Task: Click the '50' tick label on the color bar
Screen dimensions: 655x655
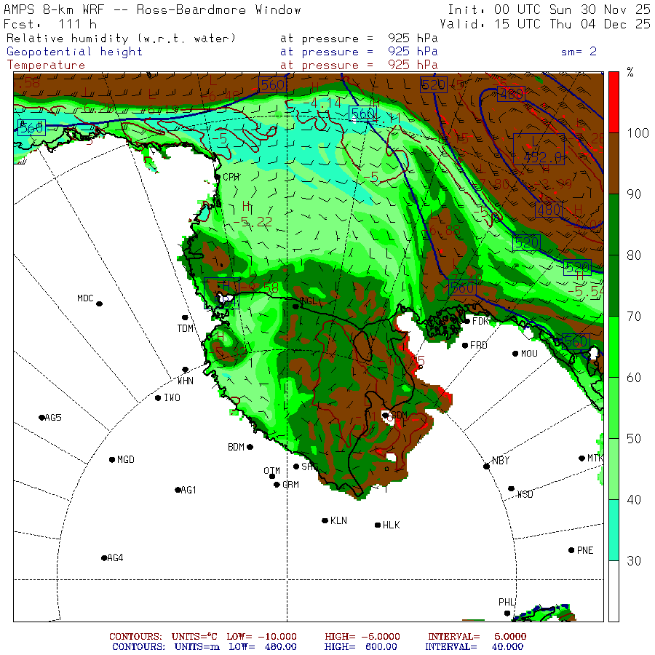Action: (634, 439)
